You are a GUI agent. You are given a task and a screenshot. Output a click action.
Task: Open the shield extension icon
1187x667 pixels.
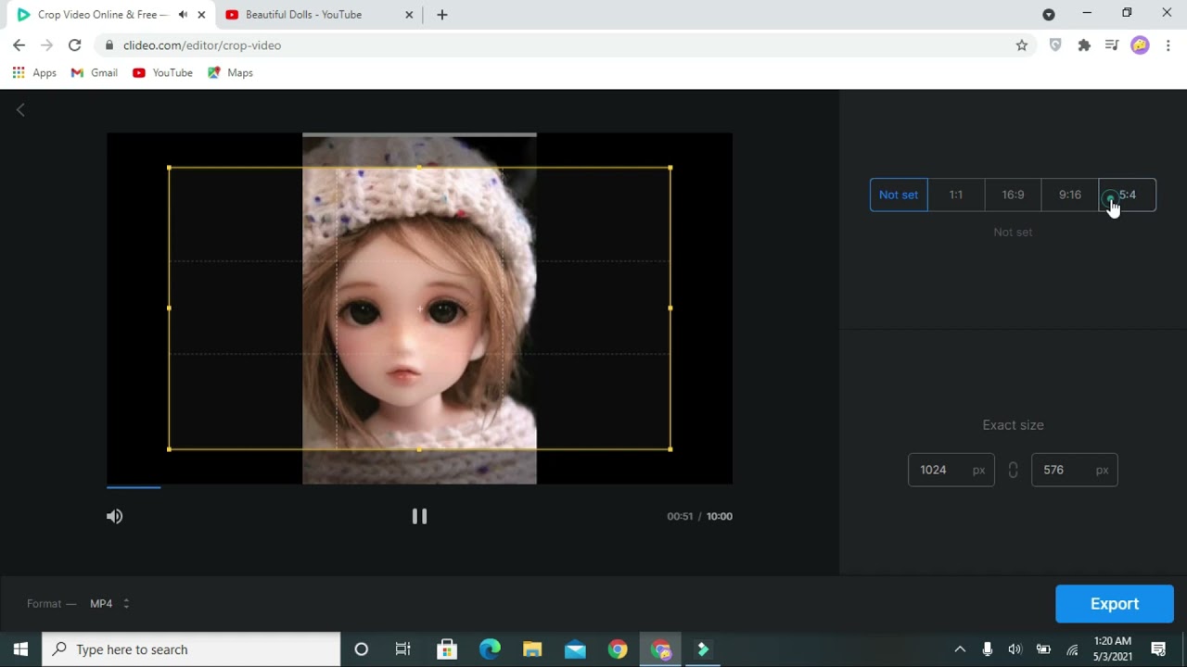1055,44
